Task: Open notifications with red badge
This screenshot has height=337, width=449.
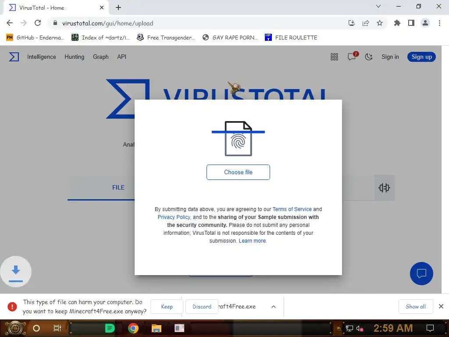Action: pyautogui.click(x=352, y=56)
